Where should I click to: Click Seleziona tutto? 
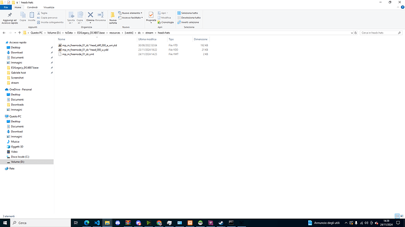point(187,13)
